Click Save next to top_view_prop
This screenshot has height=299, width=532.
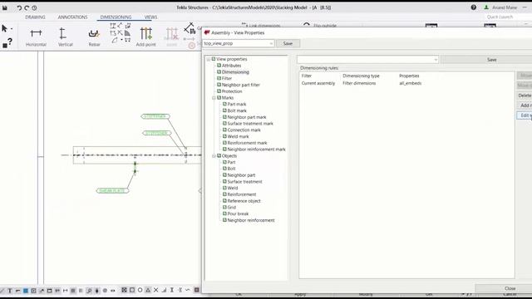coord(288,43)
